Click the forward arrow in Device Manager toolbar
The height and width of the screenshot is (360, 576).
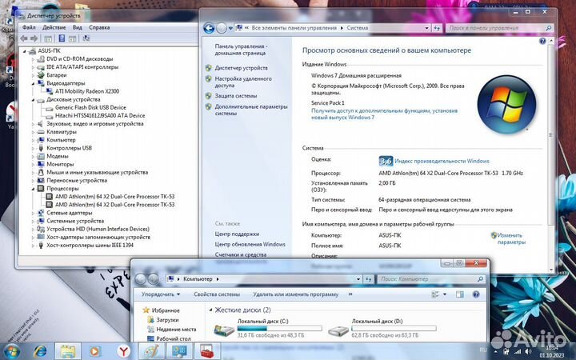[x=34, y=38]
